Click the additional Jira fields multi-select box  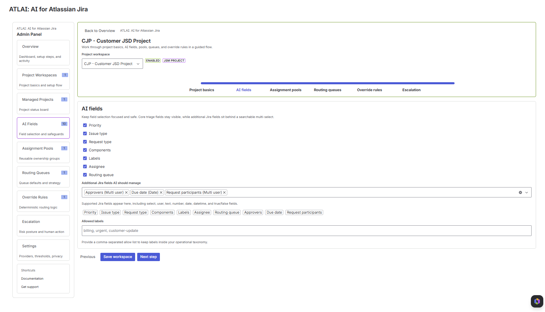306,193
